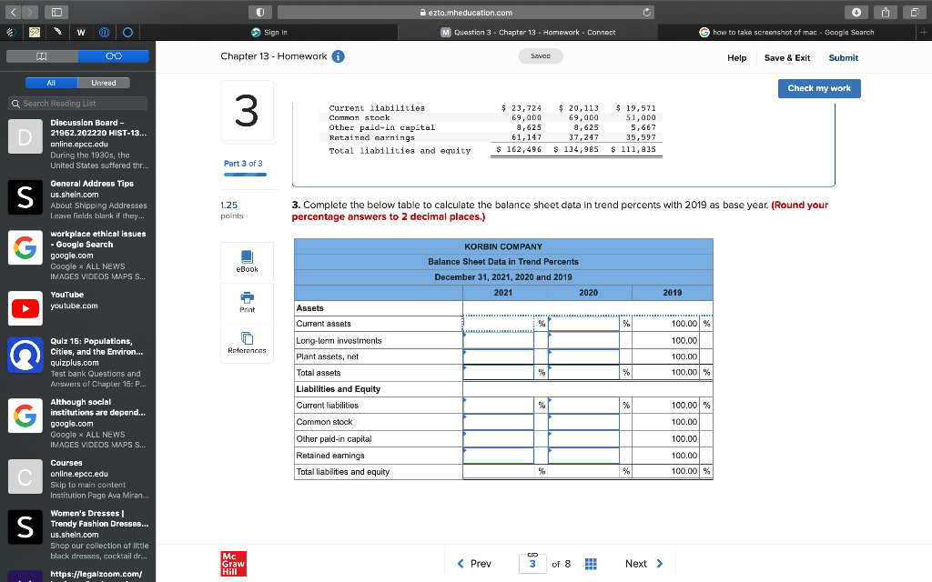932x582 pixels.
Task: Click Common stock 2020 input cell
Action: (x=583, y=422)
